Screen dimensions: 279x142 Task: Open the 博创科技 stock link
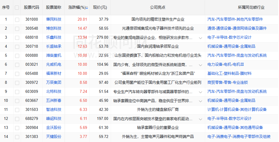(x=54, y=28)
